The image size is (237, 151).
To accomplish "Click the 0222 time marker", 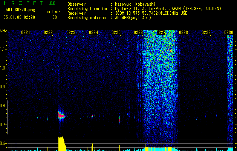I will pyautogui.click(x=48, y=32).
